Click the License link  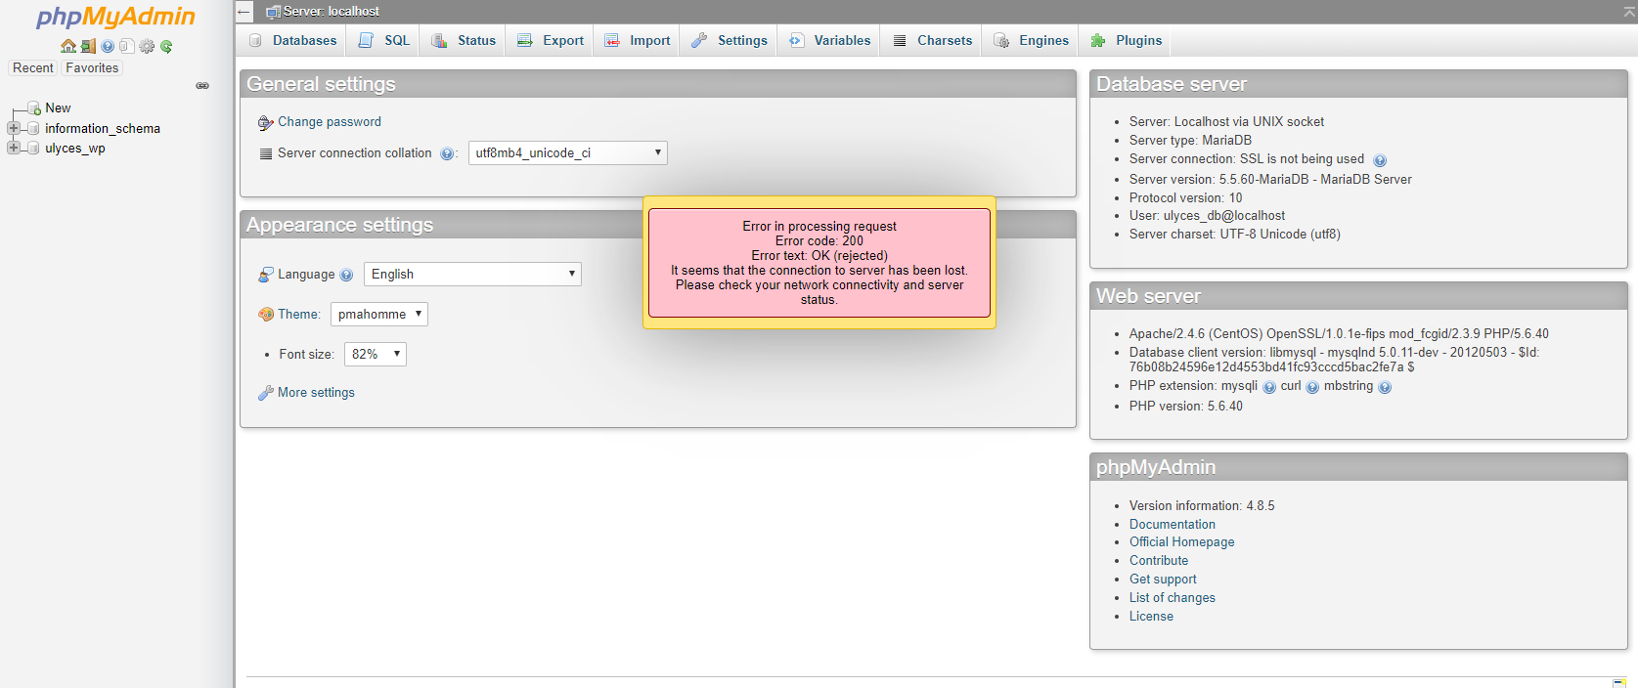(x=1151, y=617)
